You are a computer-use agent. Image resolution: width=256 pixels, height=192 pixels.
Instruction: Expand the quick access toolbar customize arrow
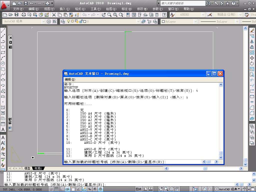[x=52, y=3]
